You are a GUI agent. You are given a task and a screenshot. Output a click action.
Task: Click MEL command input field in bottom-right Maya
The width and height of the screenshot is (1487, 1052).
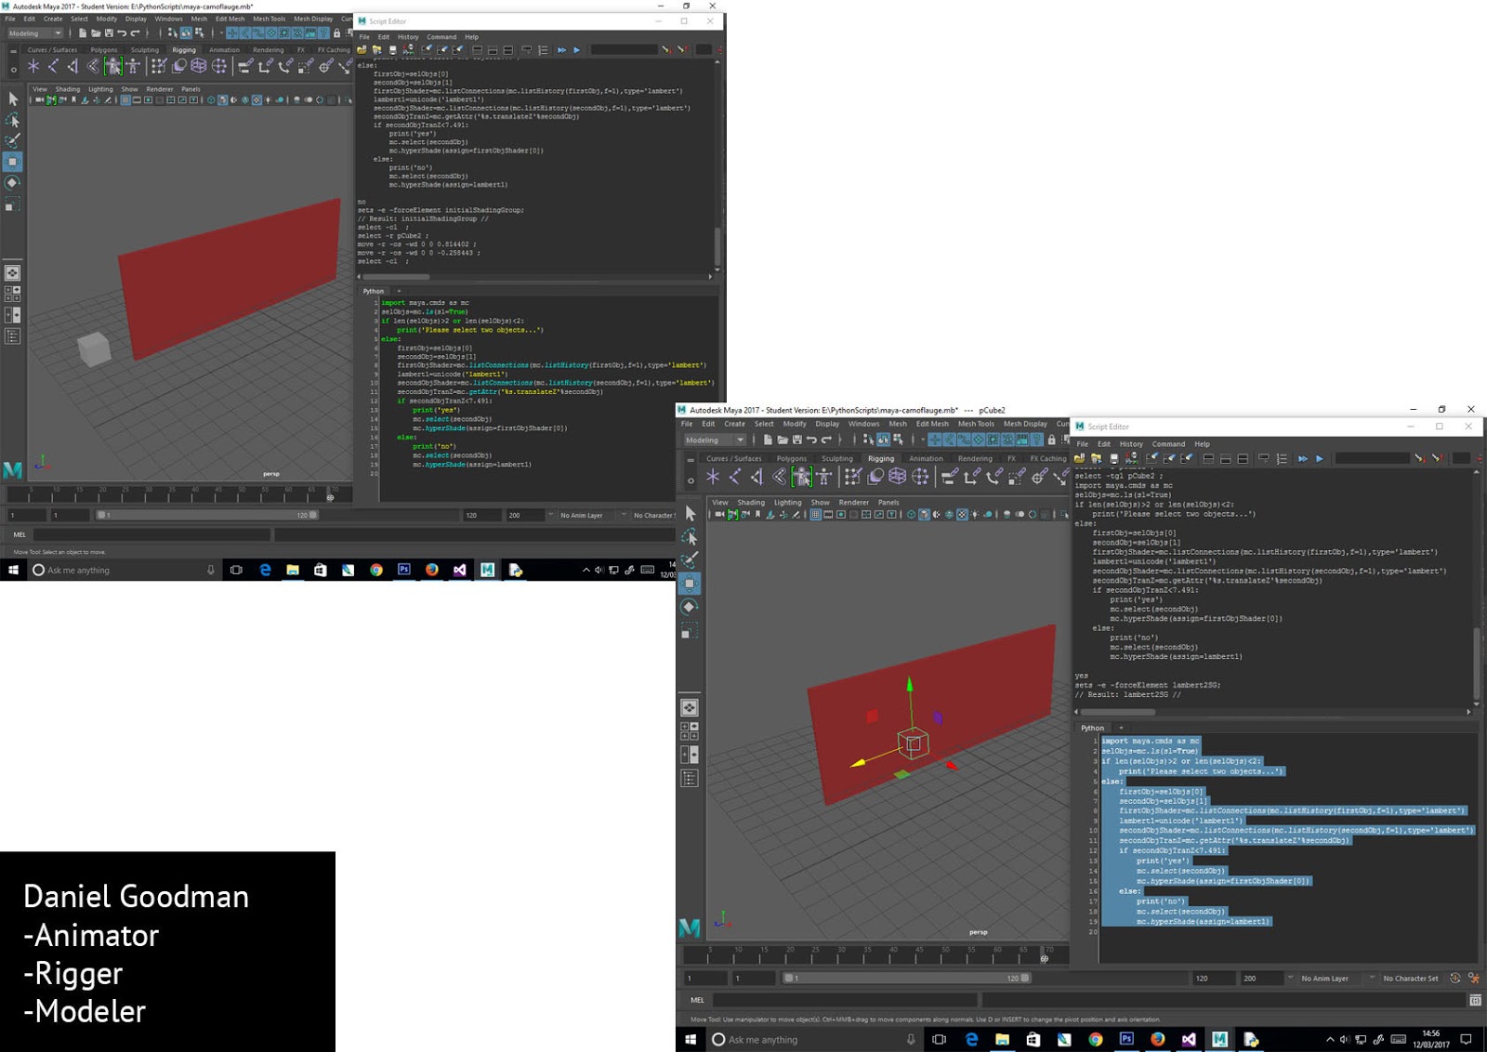[x=845, y=1000]
